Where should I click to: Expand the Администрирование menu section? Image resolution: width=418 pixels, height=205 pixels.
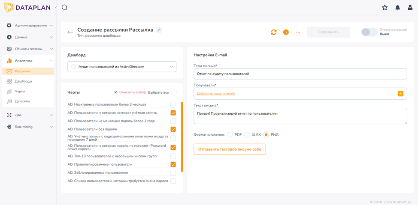(30, 26)
